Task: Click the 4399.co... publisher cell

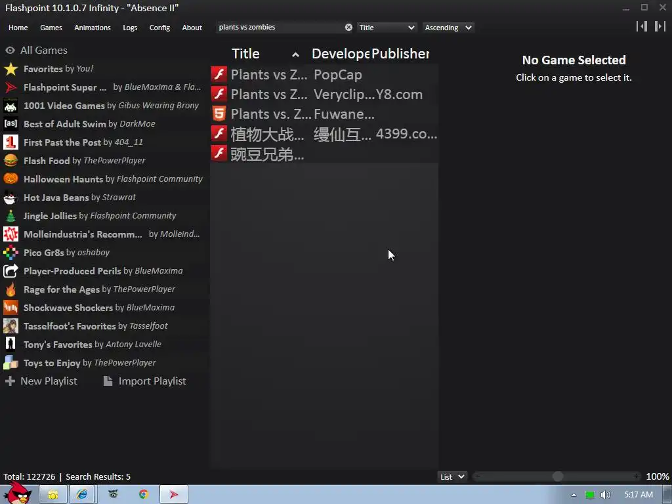Action: (x=406, y=134)
